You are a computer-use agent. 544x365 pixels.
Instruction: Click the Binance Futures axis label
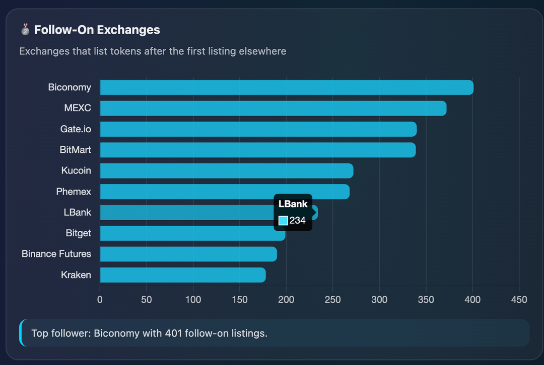56,254
